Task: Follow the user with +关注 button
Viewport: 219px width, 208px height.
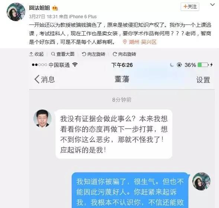Action: (x=190, y=7)
